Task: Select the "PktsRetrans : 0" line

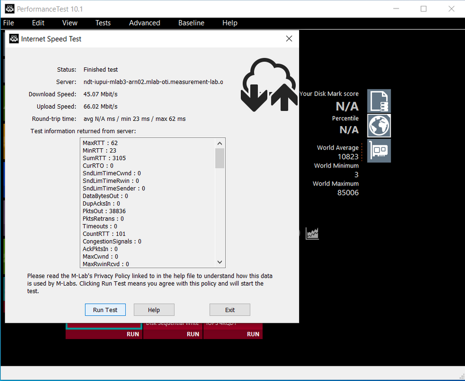Action: [103, 219]
